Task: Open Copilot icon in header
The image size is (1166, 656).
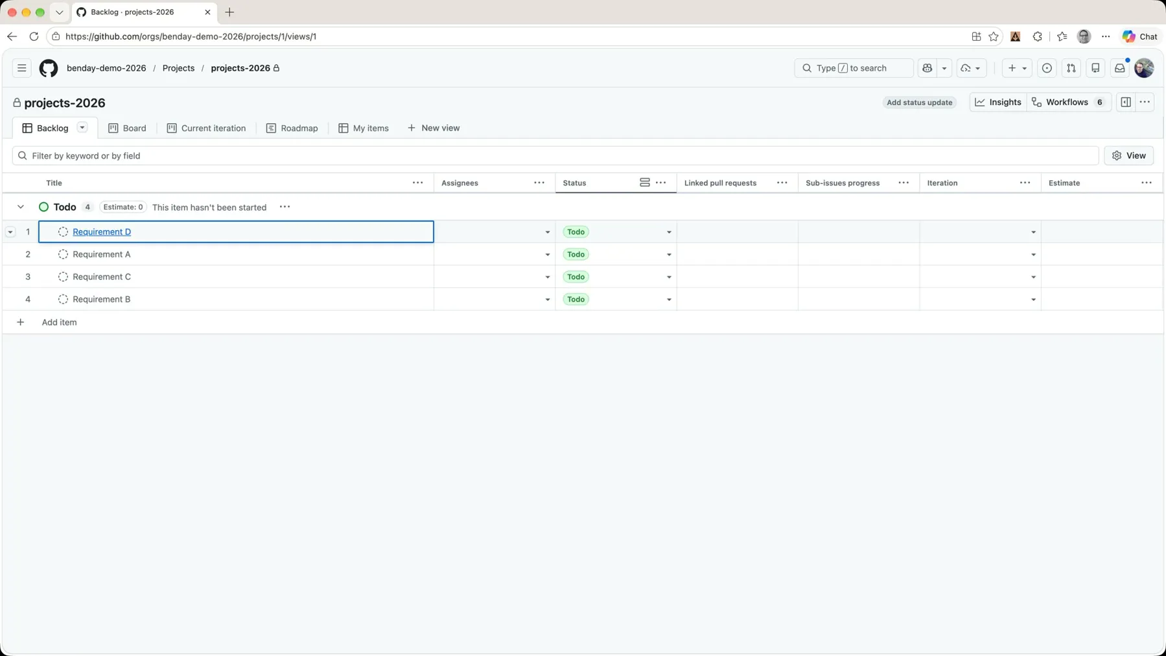Action: coord(927,68)
